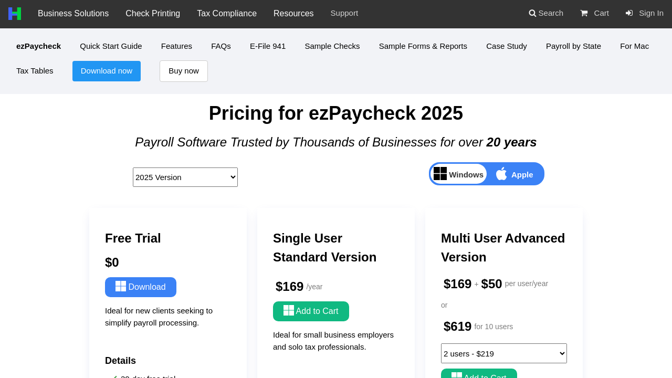
Task: Click the halfpricesoft H logo icon
Action: pos(15,14)
